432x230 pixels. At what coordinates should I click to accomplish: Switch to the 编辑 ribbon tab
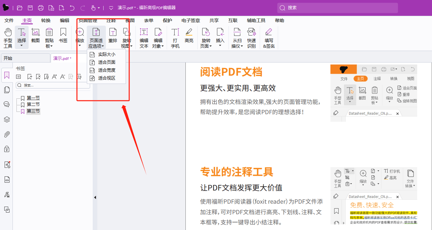pos(65,20)
